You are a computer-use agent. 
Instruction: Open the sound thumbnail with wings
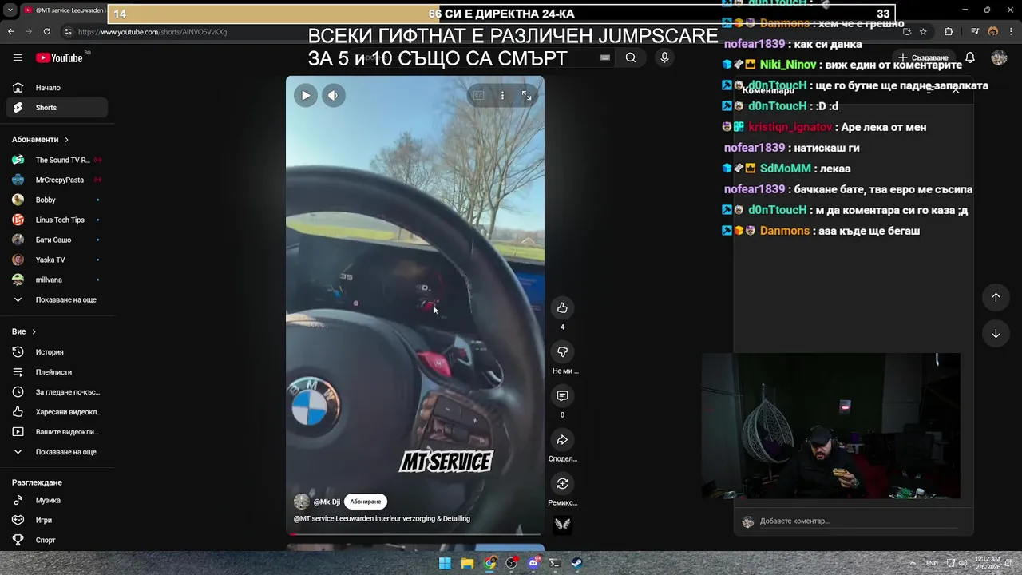[x=562, y=525]
